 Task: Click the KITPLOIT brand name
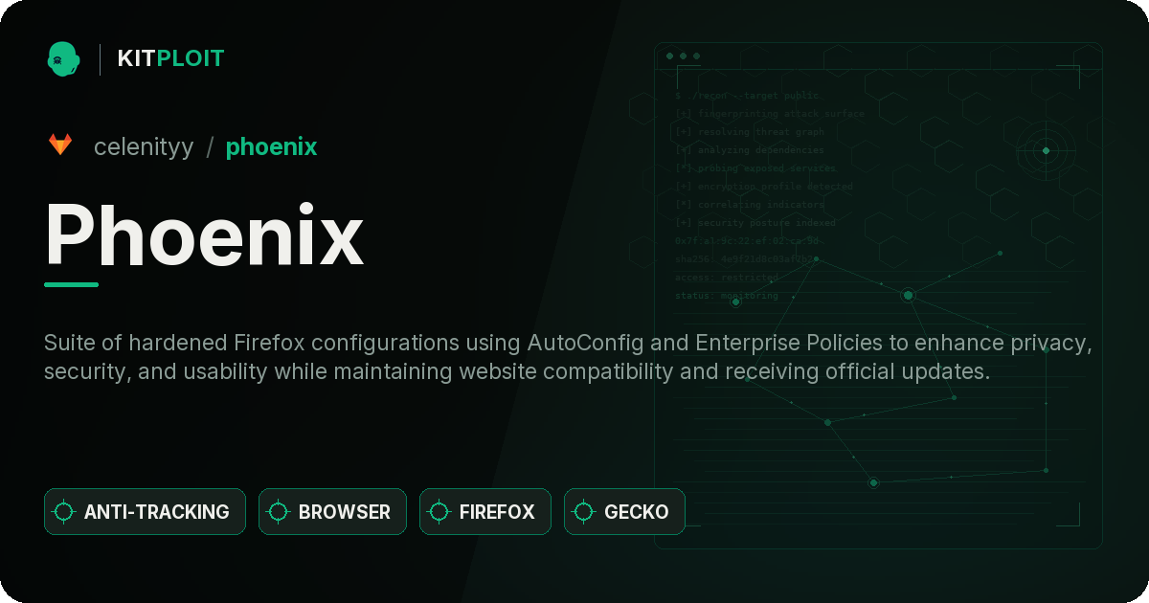[x=170, y=58]
